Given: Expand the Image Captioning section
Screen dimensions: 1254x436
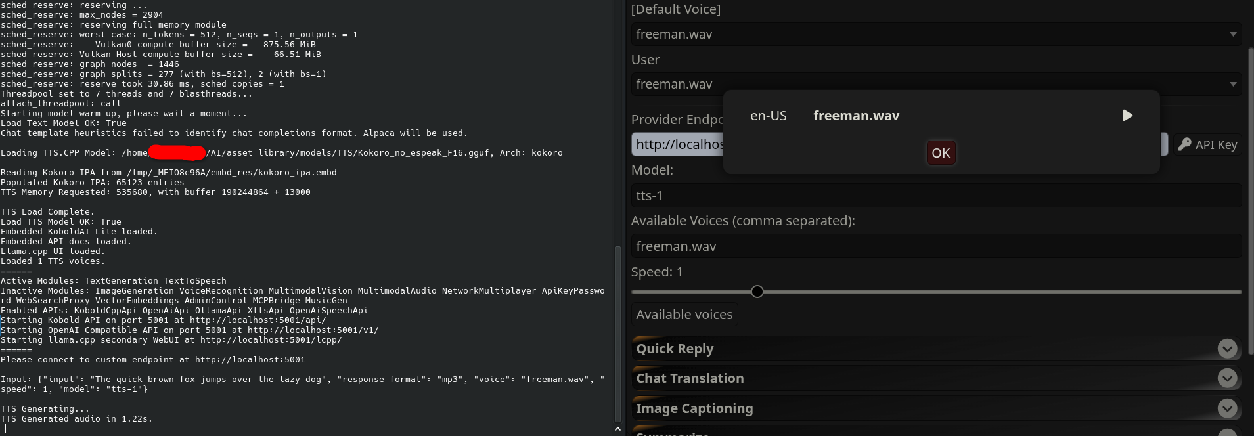Looking at the screenshot, I should (x=936, y=408).
